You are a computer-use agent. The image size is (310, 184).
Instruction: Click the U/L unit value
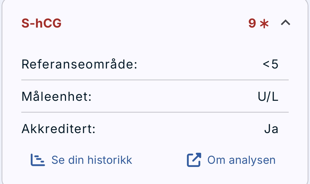[268, 97]
